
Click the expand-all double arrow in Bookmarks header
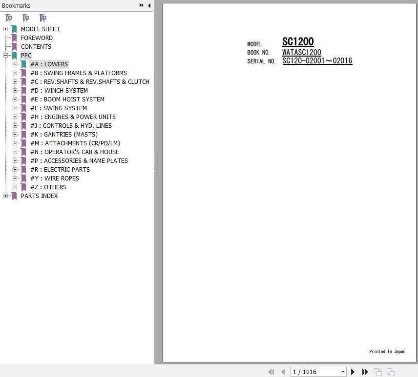[x=141, y=5]
